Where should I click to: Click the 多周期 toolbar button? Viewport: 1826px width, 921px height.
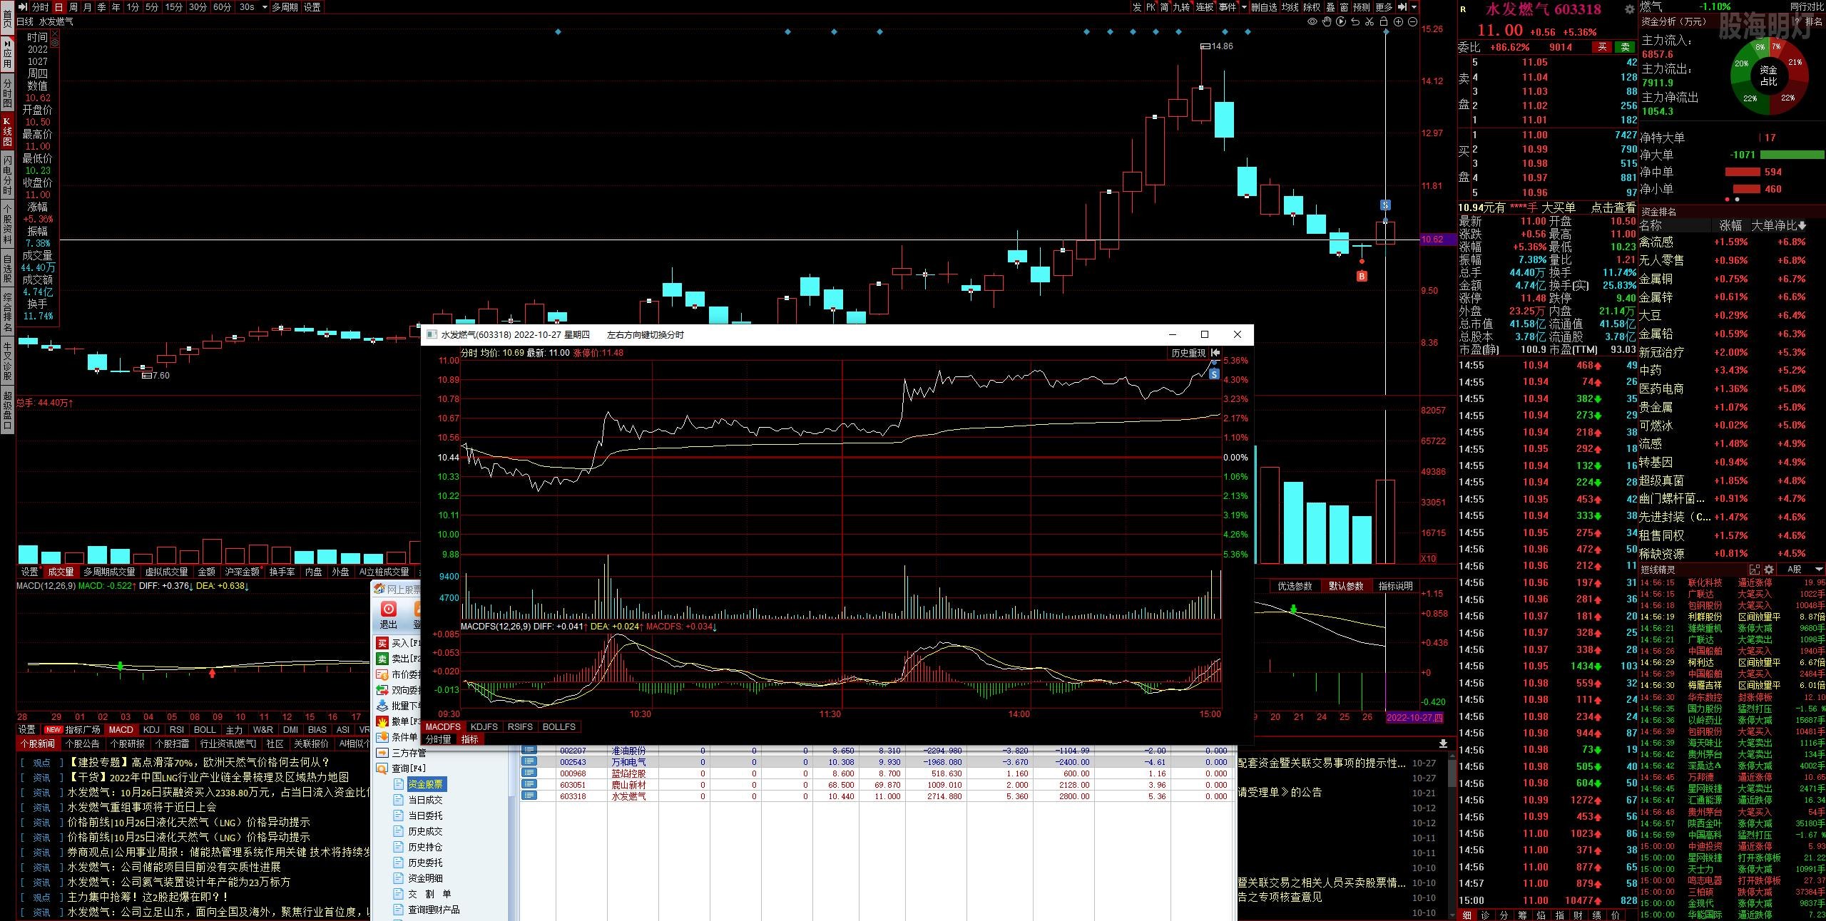(x=285, y=7)
